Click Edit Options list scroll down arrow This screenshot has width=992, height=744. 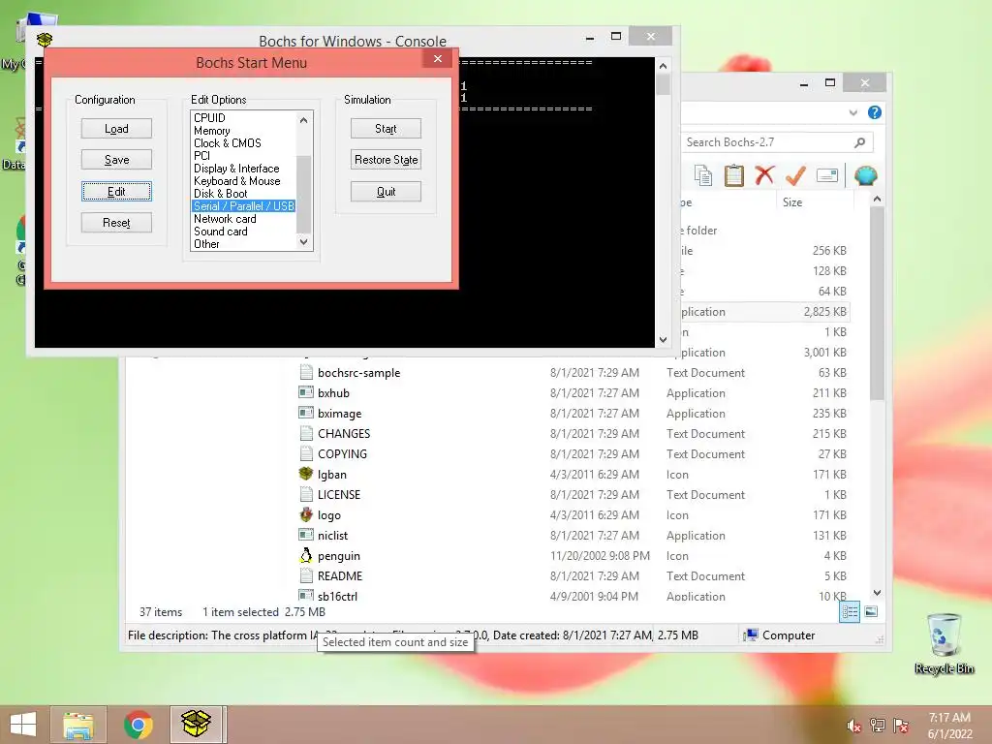[x=303, y=241]
